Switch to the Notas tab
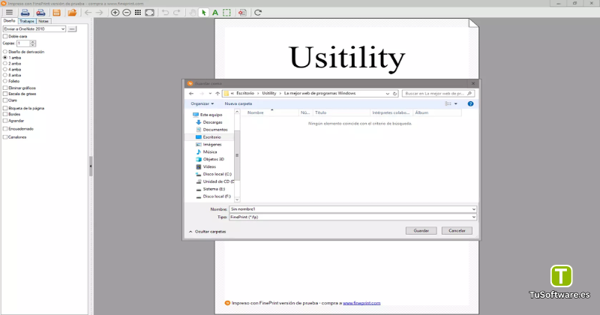Viewport: 600px width, 315px height. tap(43, 21)
